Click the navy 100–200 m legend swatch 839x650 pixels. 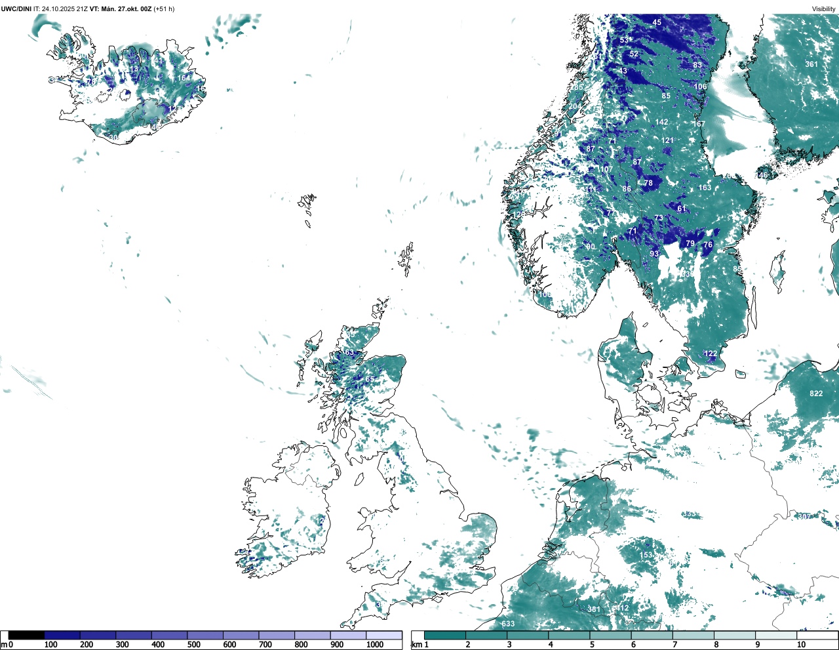(x=62, y=635)
